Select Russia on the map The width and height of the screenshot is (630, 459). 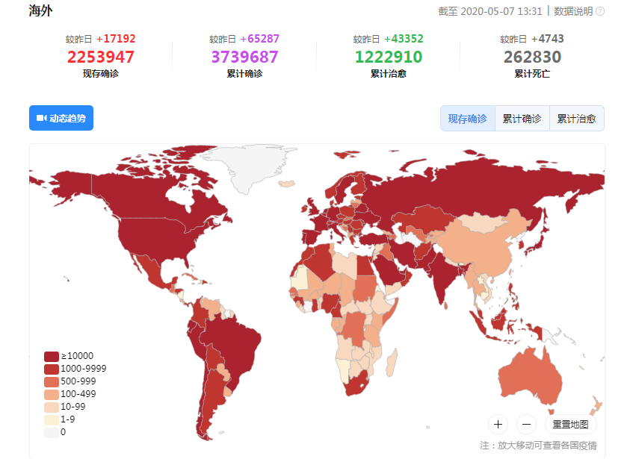[x=462, y=189]
